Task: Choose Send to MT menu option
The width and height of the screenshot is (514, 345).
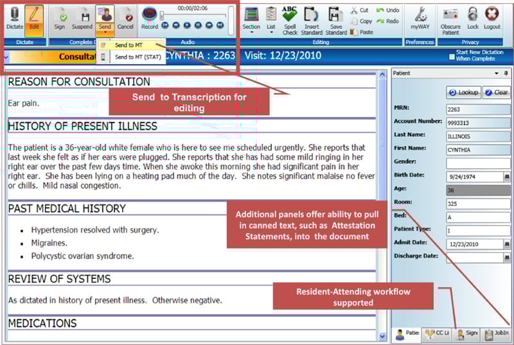Action: [130, 45]
